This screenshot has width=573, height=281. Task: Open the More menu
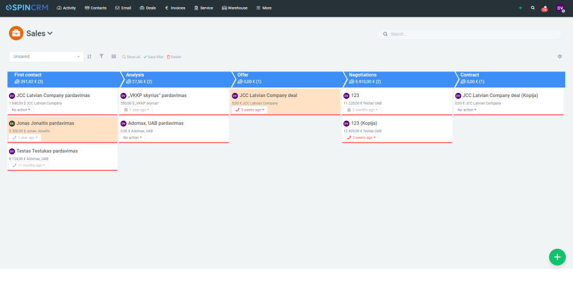(x=264, y=8)
